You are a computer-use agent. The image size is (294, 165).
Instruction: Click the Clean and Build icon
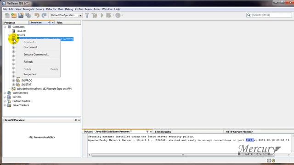point(94,15)
